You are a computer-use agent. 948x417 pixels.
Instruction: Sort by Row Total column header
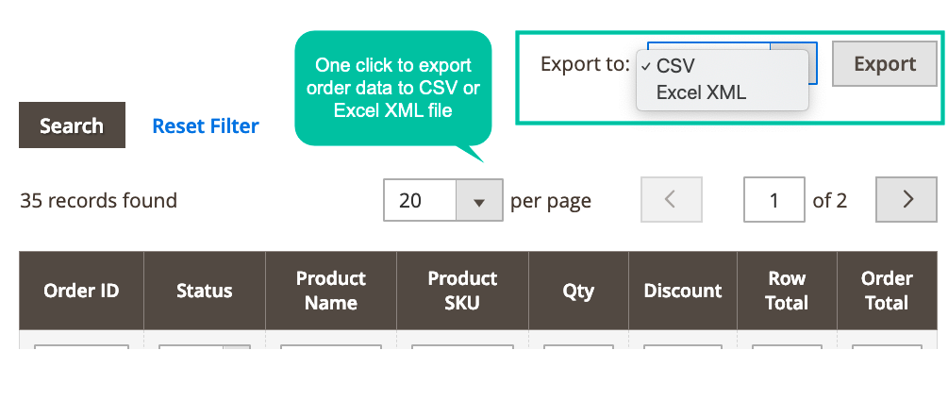click(787, 291)
